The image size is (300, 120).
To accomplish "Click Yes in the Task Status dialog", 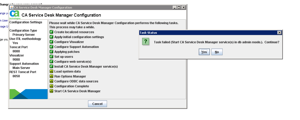I will pyautogui.click(x=204, y=52).
